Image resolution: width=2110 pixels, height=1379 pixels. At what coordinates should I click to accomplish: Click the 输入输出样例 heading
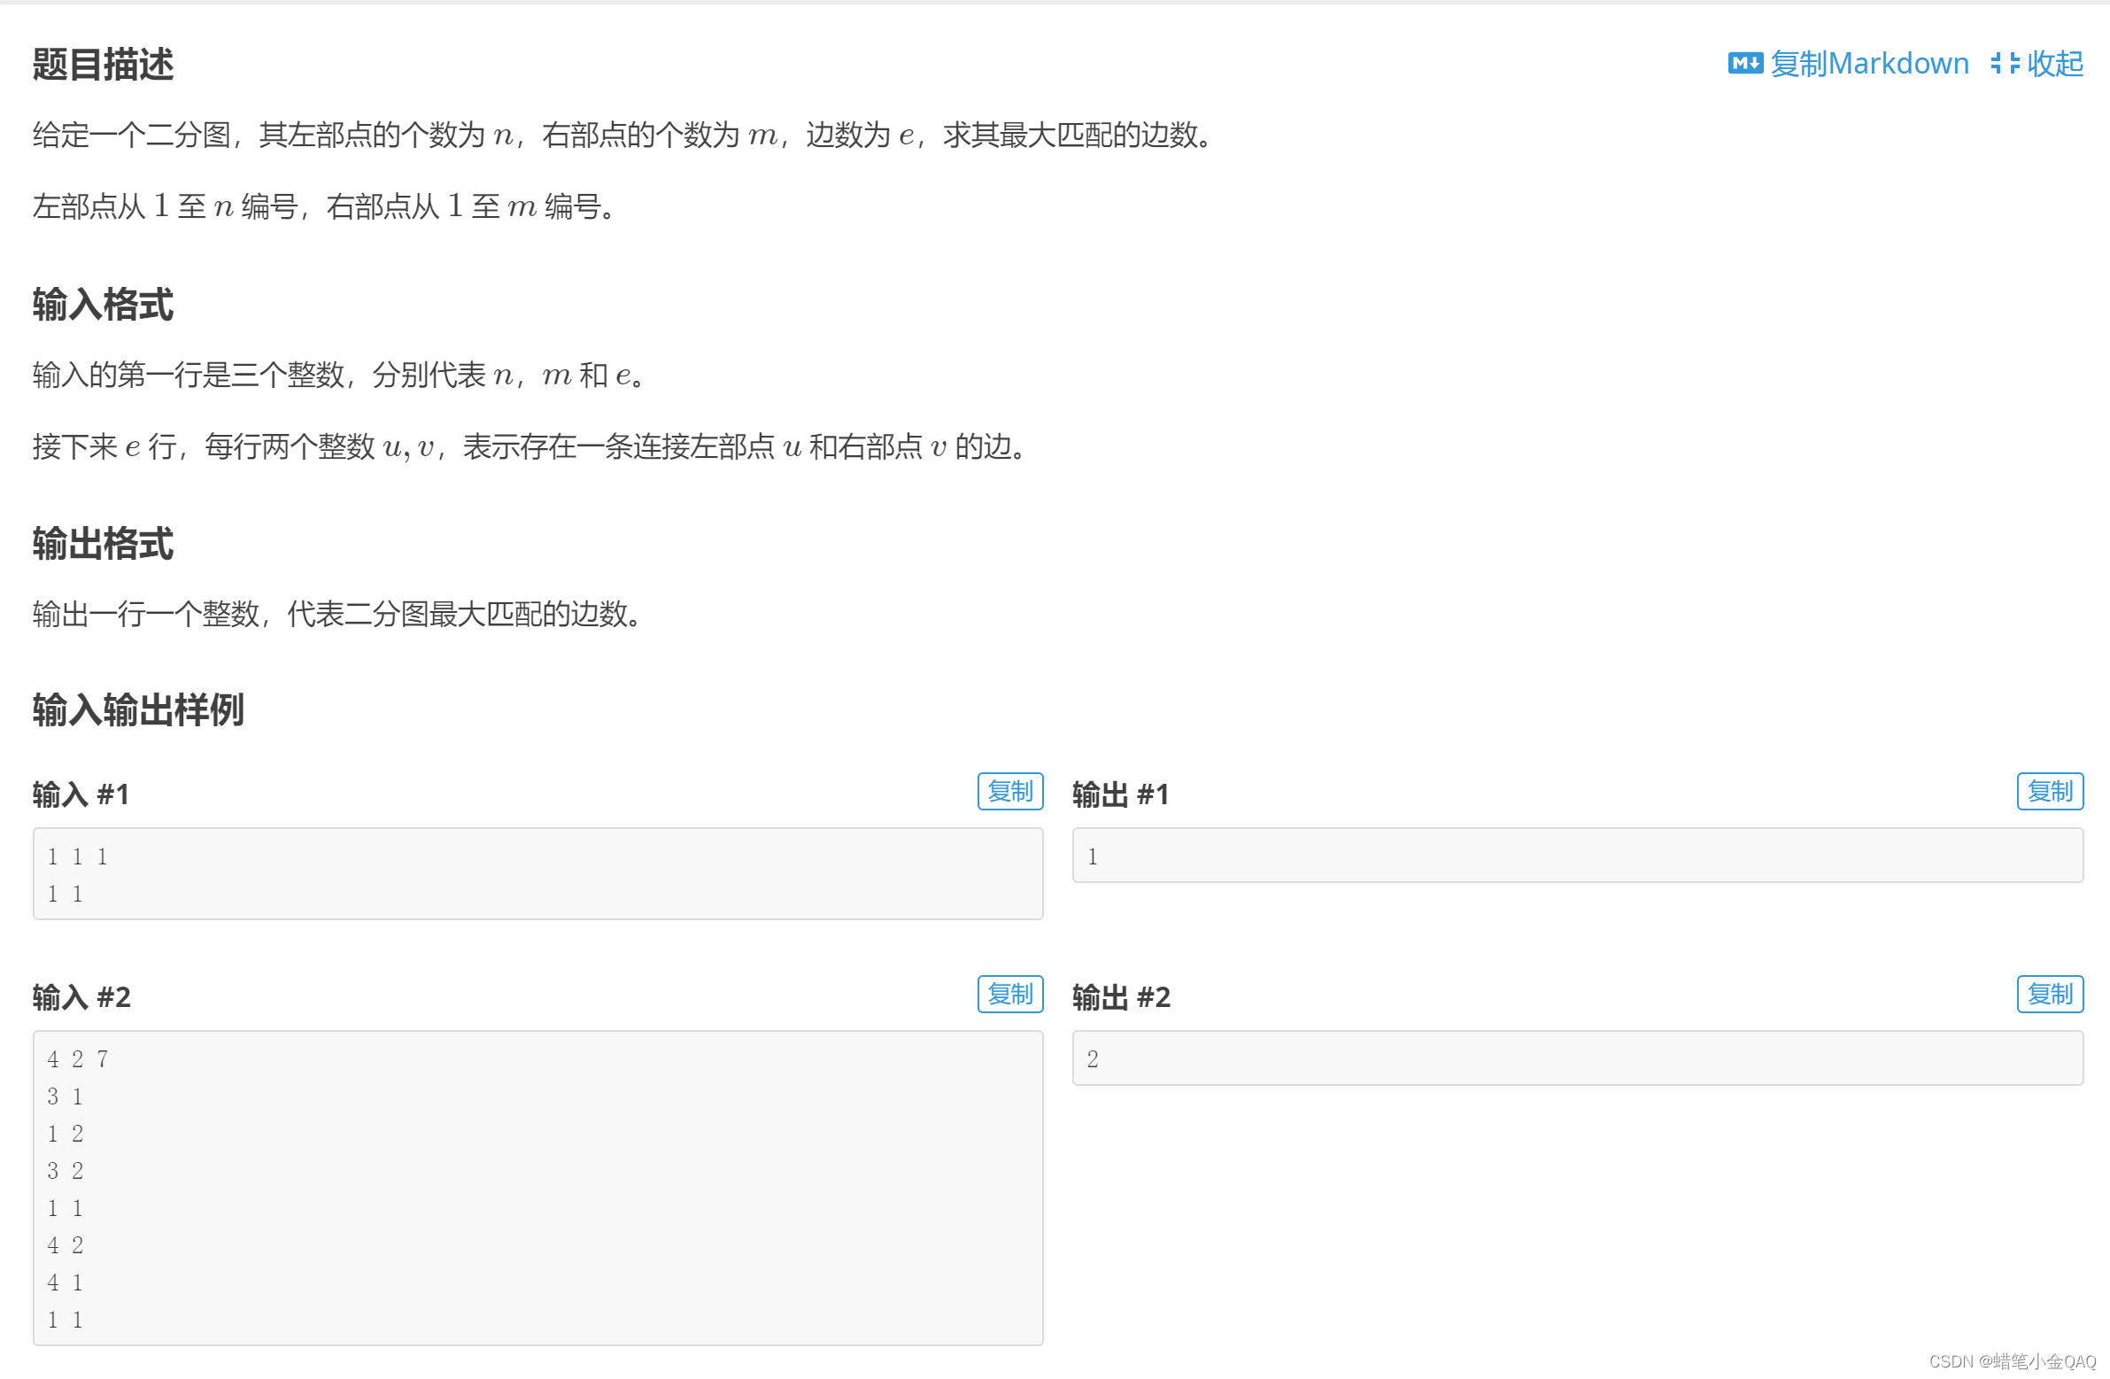coord(138,710)
